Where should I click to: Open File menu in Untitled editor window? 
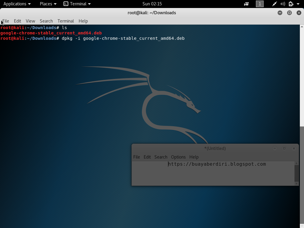pyautogui.click(x=137, y=157)
